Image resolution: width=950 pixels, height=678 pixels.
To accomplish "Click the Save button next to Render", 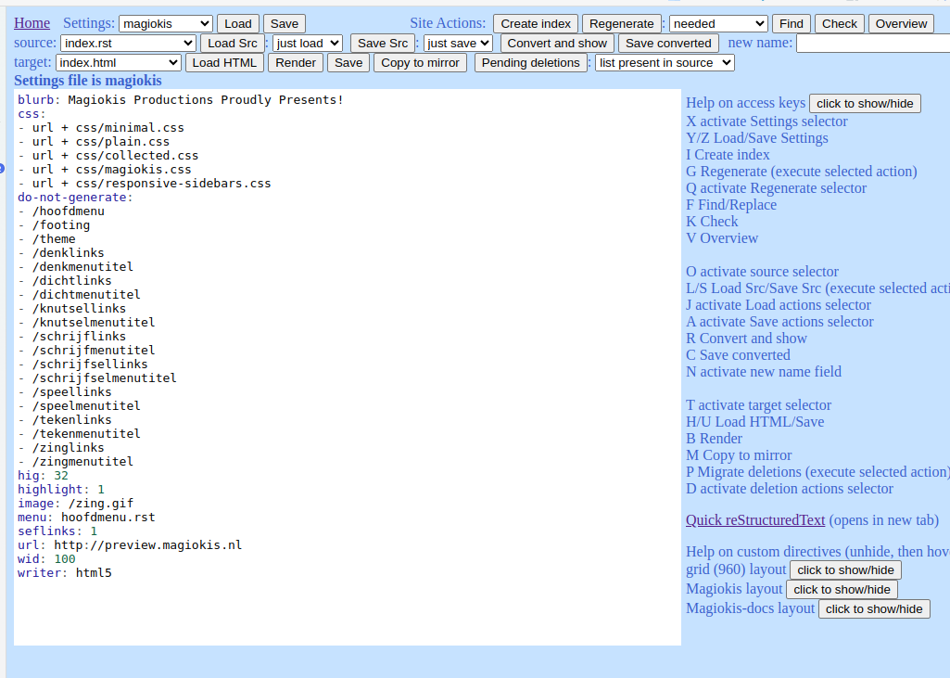I will pyautogui.click(x=348, y=62).
